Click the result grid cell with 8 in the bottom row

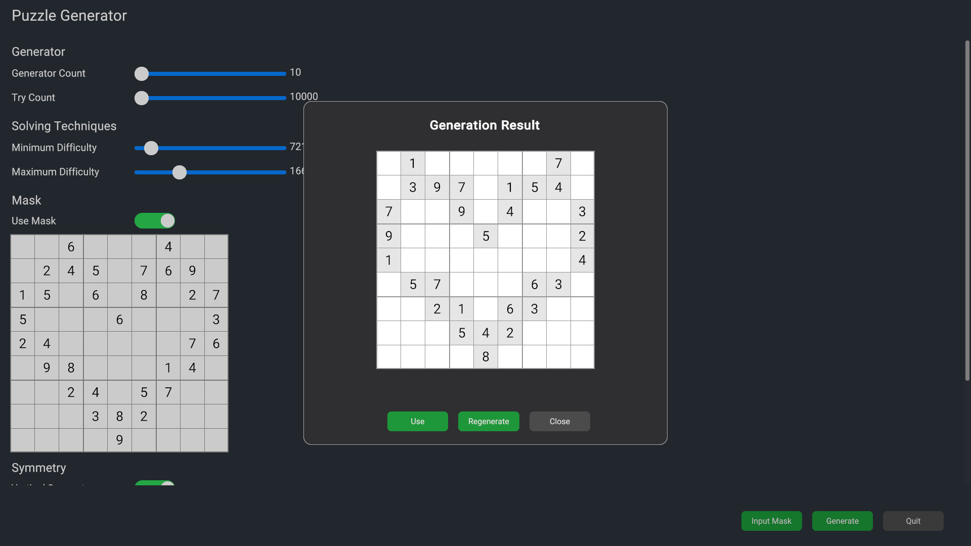(485, 357)
